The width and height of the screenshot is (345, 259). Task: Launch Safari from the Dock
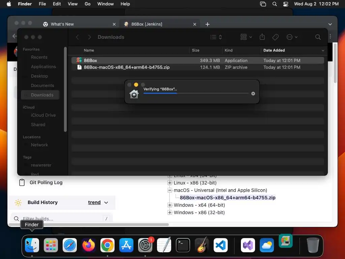(70, 245)
